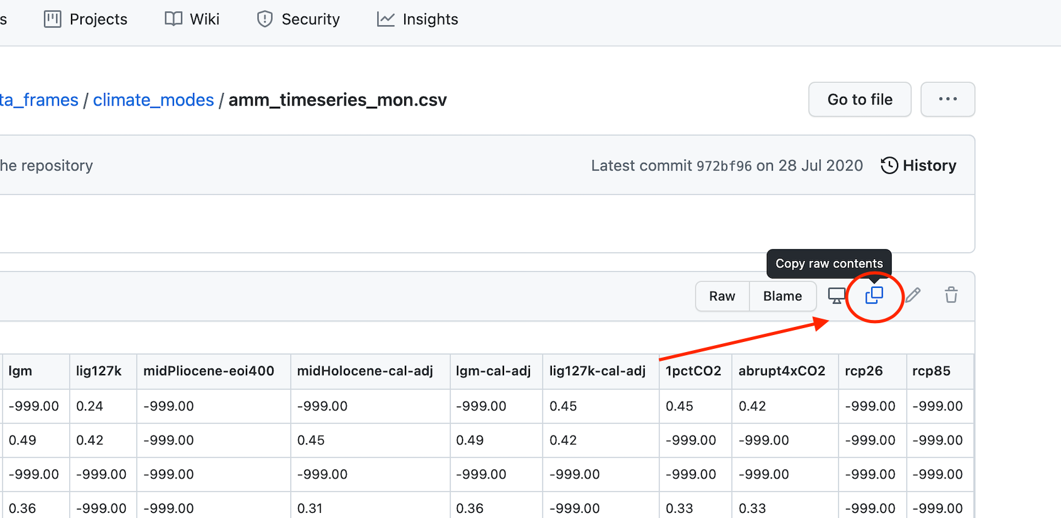
Task: Click the midPliocene-eoi400 column header
Action: tap(209, 371)
